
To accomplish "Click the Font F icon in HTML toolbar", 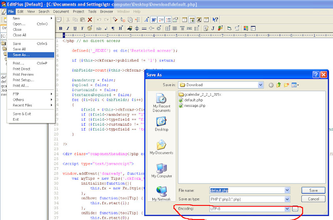I will click(x=82, y=28).
